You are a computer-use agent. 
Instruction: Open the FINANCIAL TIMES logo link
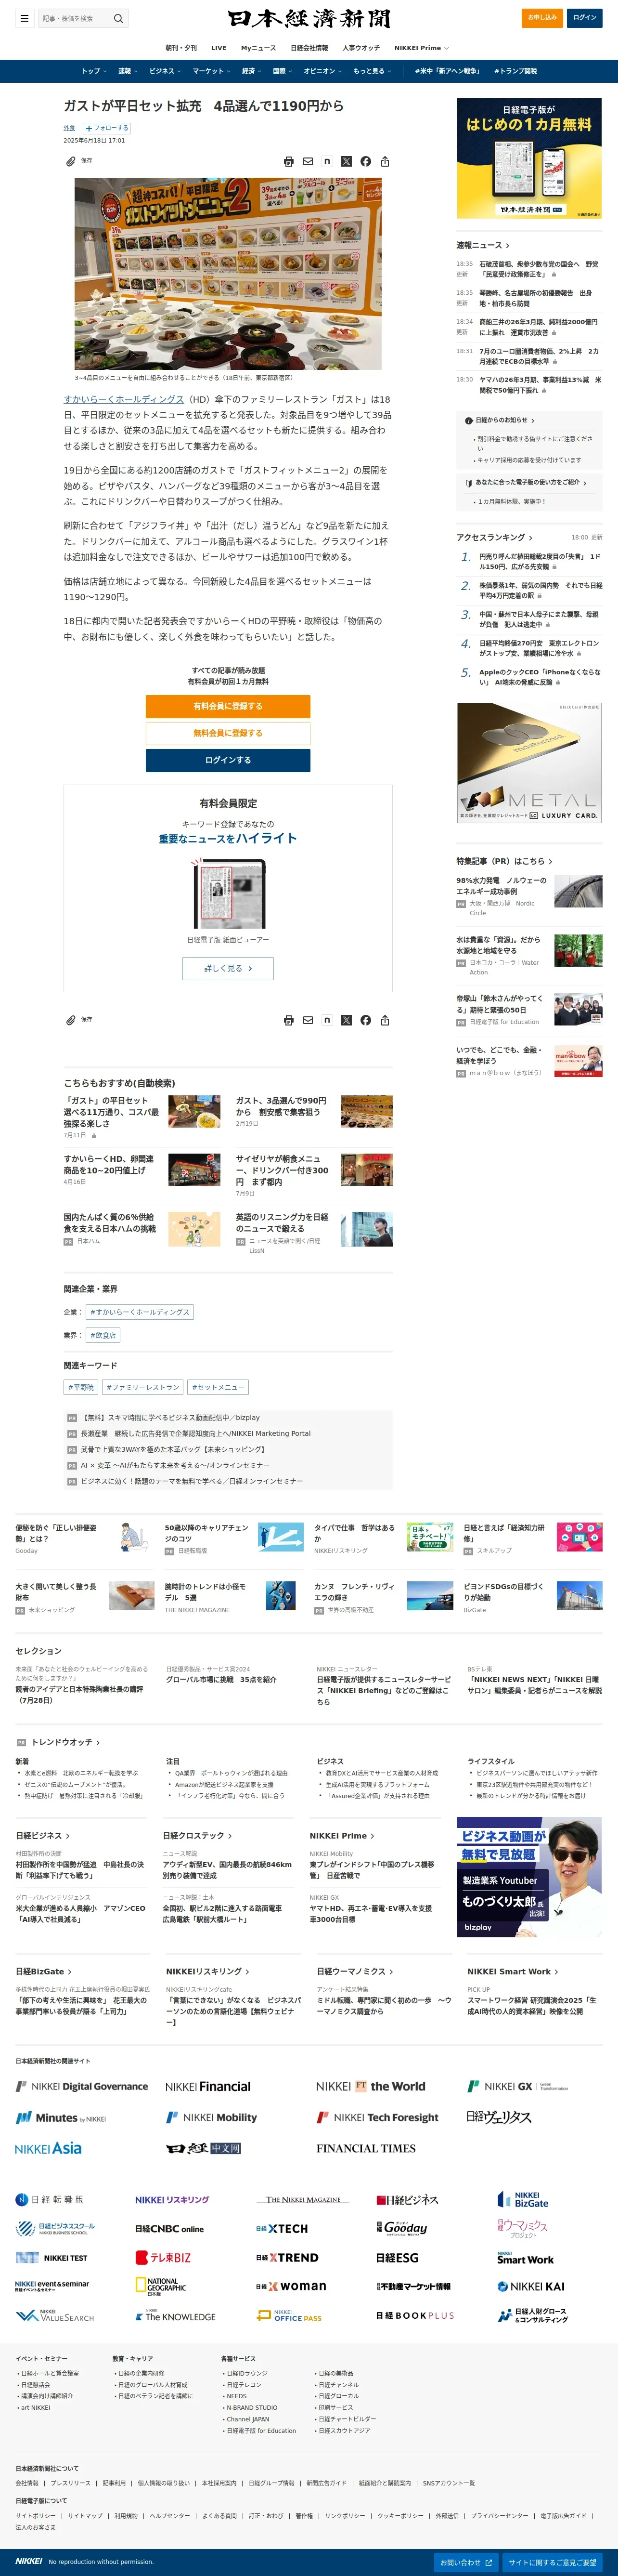click(366, 2148)
